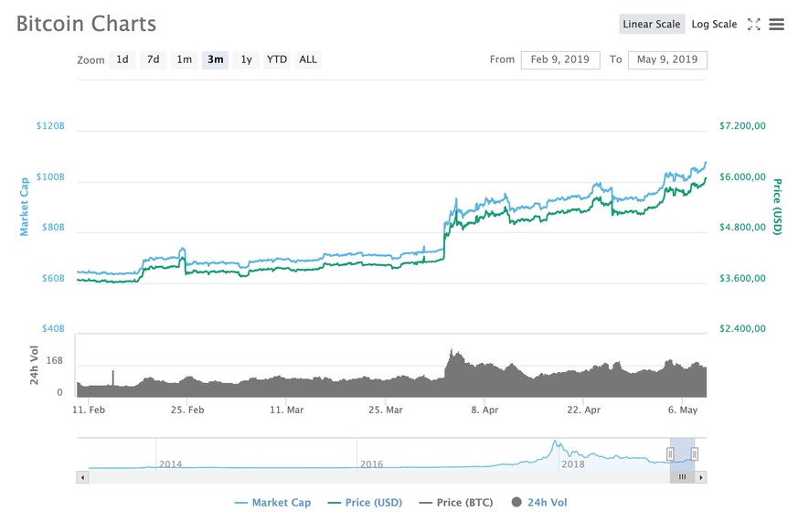Click the 2018 label in navigator
798x512 pixels.
573,464
